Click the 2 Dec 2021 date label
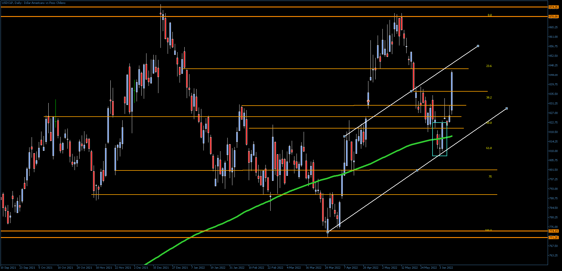Screen dimensions: 562x271 coord(141,268)
